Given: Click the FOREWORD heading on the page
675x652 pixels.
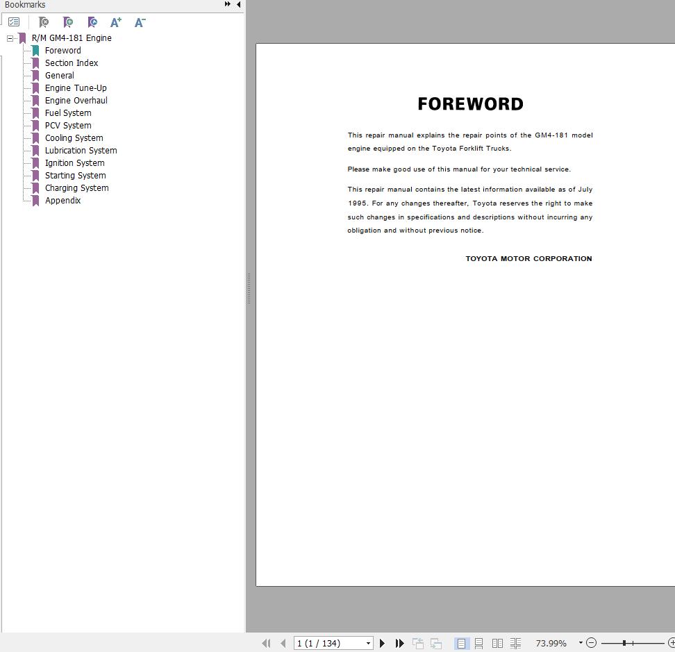Looking at the screenshot, I should (x=471, y=104).
